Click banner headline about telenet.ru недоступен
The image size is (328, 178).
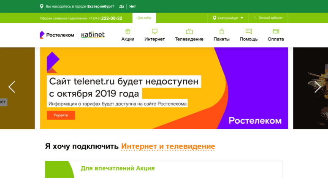(x=124, y=88)
